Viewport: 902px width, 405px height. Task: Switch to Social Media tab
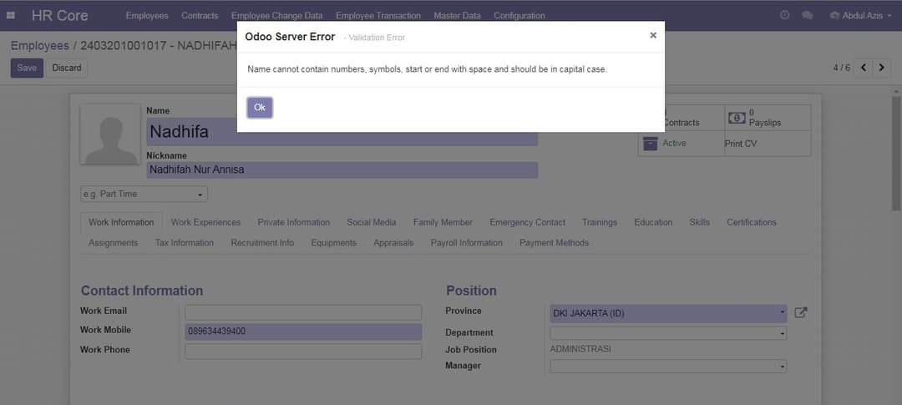[371, 222]
